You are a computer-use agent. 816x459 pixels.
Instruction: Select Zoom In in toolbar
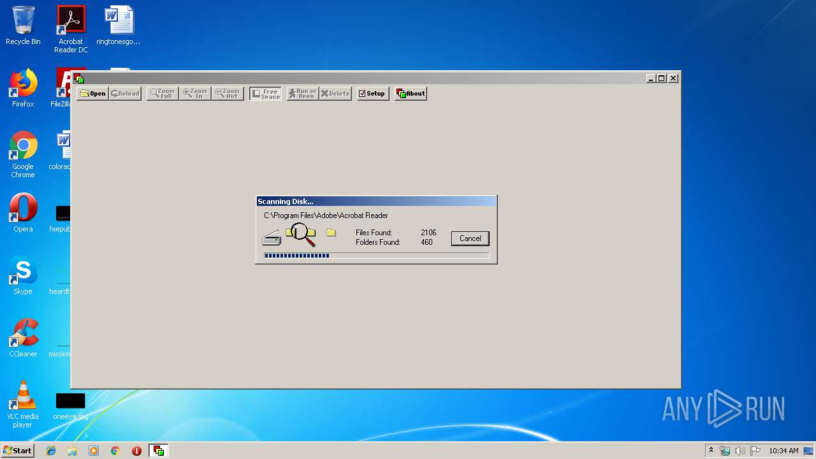pos(195,94)
